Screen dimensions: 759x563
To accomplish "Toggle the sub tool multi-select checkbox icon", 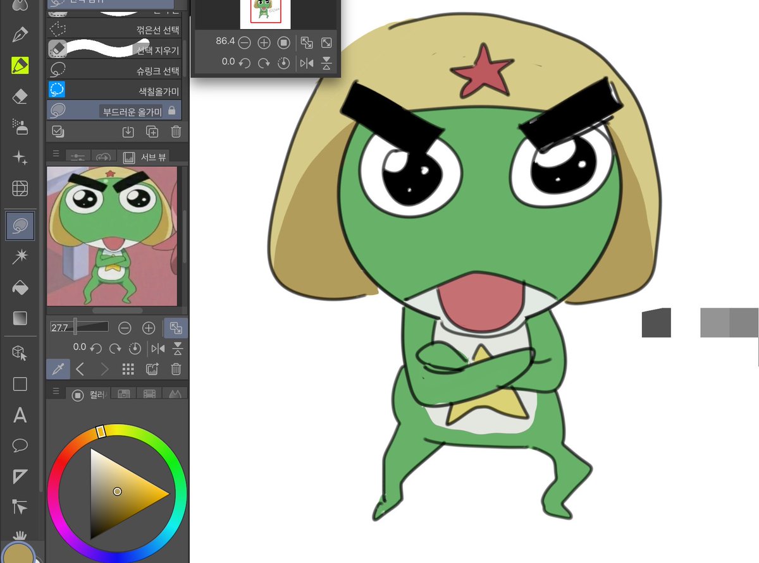I will 58,131.
